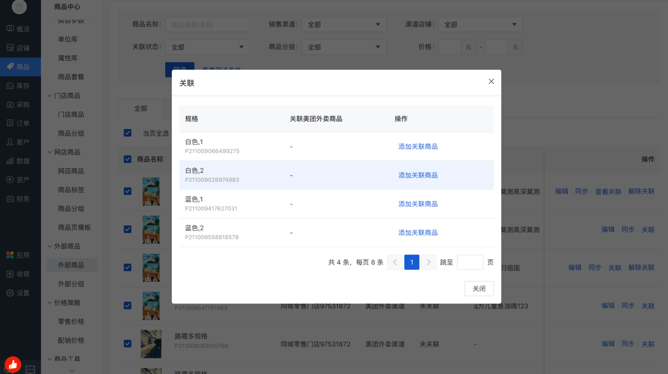Click 添加关联商品 for 蓝色,1
This screenshot has height=374, width=668.
[x=418, y=204]
